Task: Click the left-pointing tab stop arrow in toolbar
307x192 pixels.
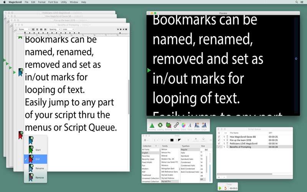Action: [123, 29]
